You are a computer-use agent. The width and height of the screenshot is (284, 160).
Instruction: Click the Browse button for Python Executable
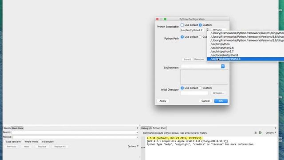[x=218, y=30]
